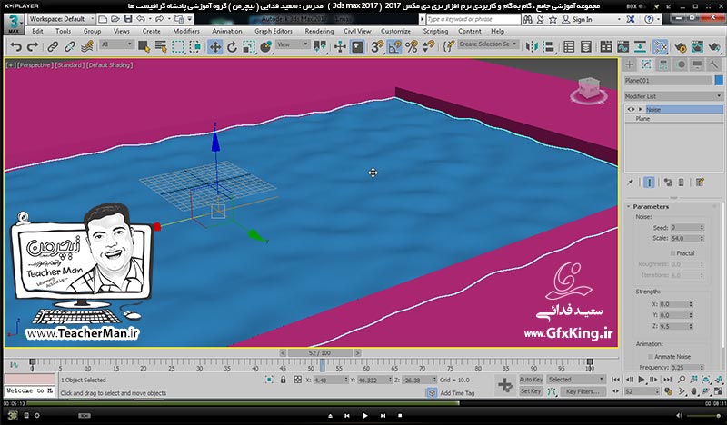This screenshot has height=425, width=727.
Task: Open the Scene Explorer toggle icon
Action: pos(569,46)
